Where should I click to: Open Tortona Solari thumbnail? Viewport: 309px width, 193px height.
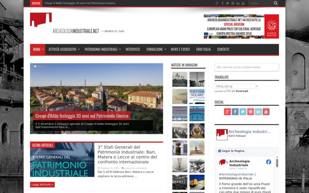pos(197,96)
